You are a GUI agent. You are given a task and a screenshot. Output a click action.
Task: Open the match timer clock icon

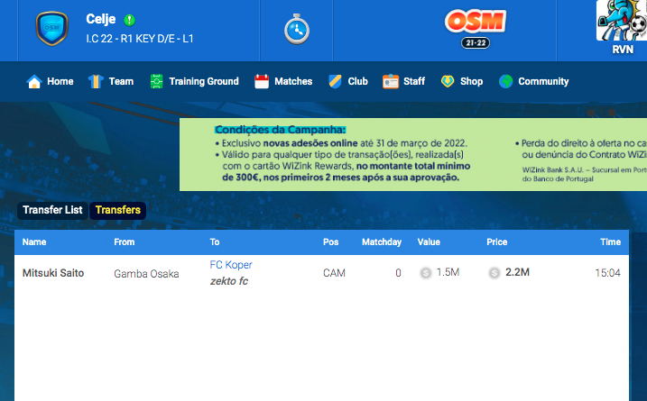(x=297, y=30)
